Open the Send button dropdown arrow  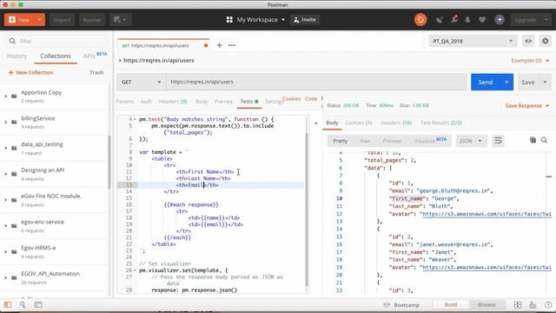pyautogui.click(x=506, y=82)
